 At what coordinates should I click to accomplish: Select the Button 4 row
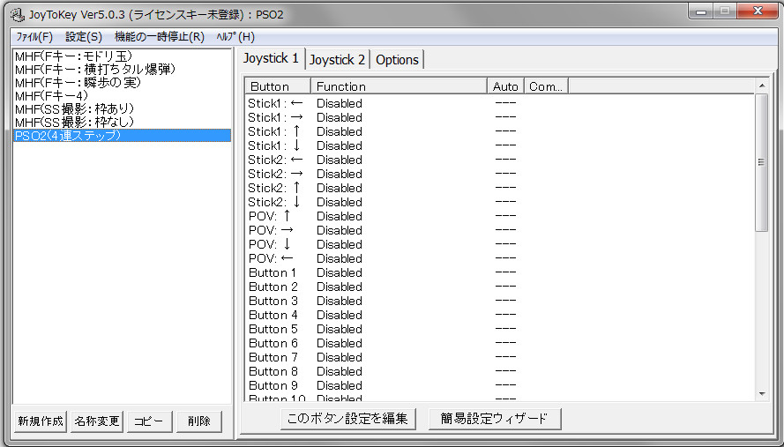click(x=500, y=315)
